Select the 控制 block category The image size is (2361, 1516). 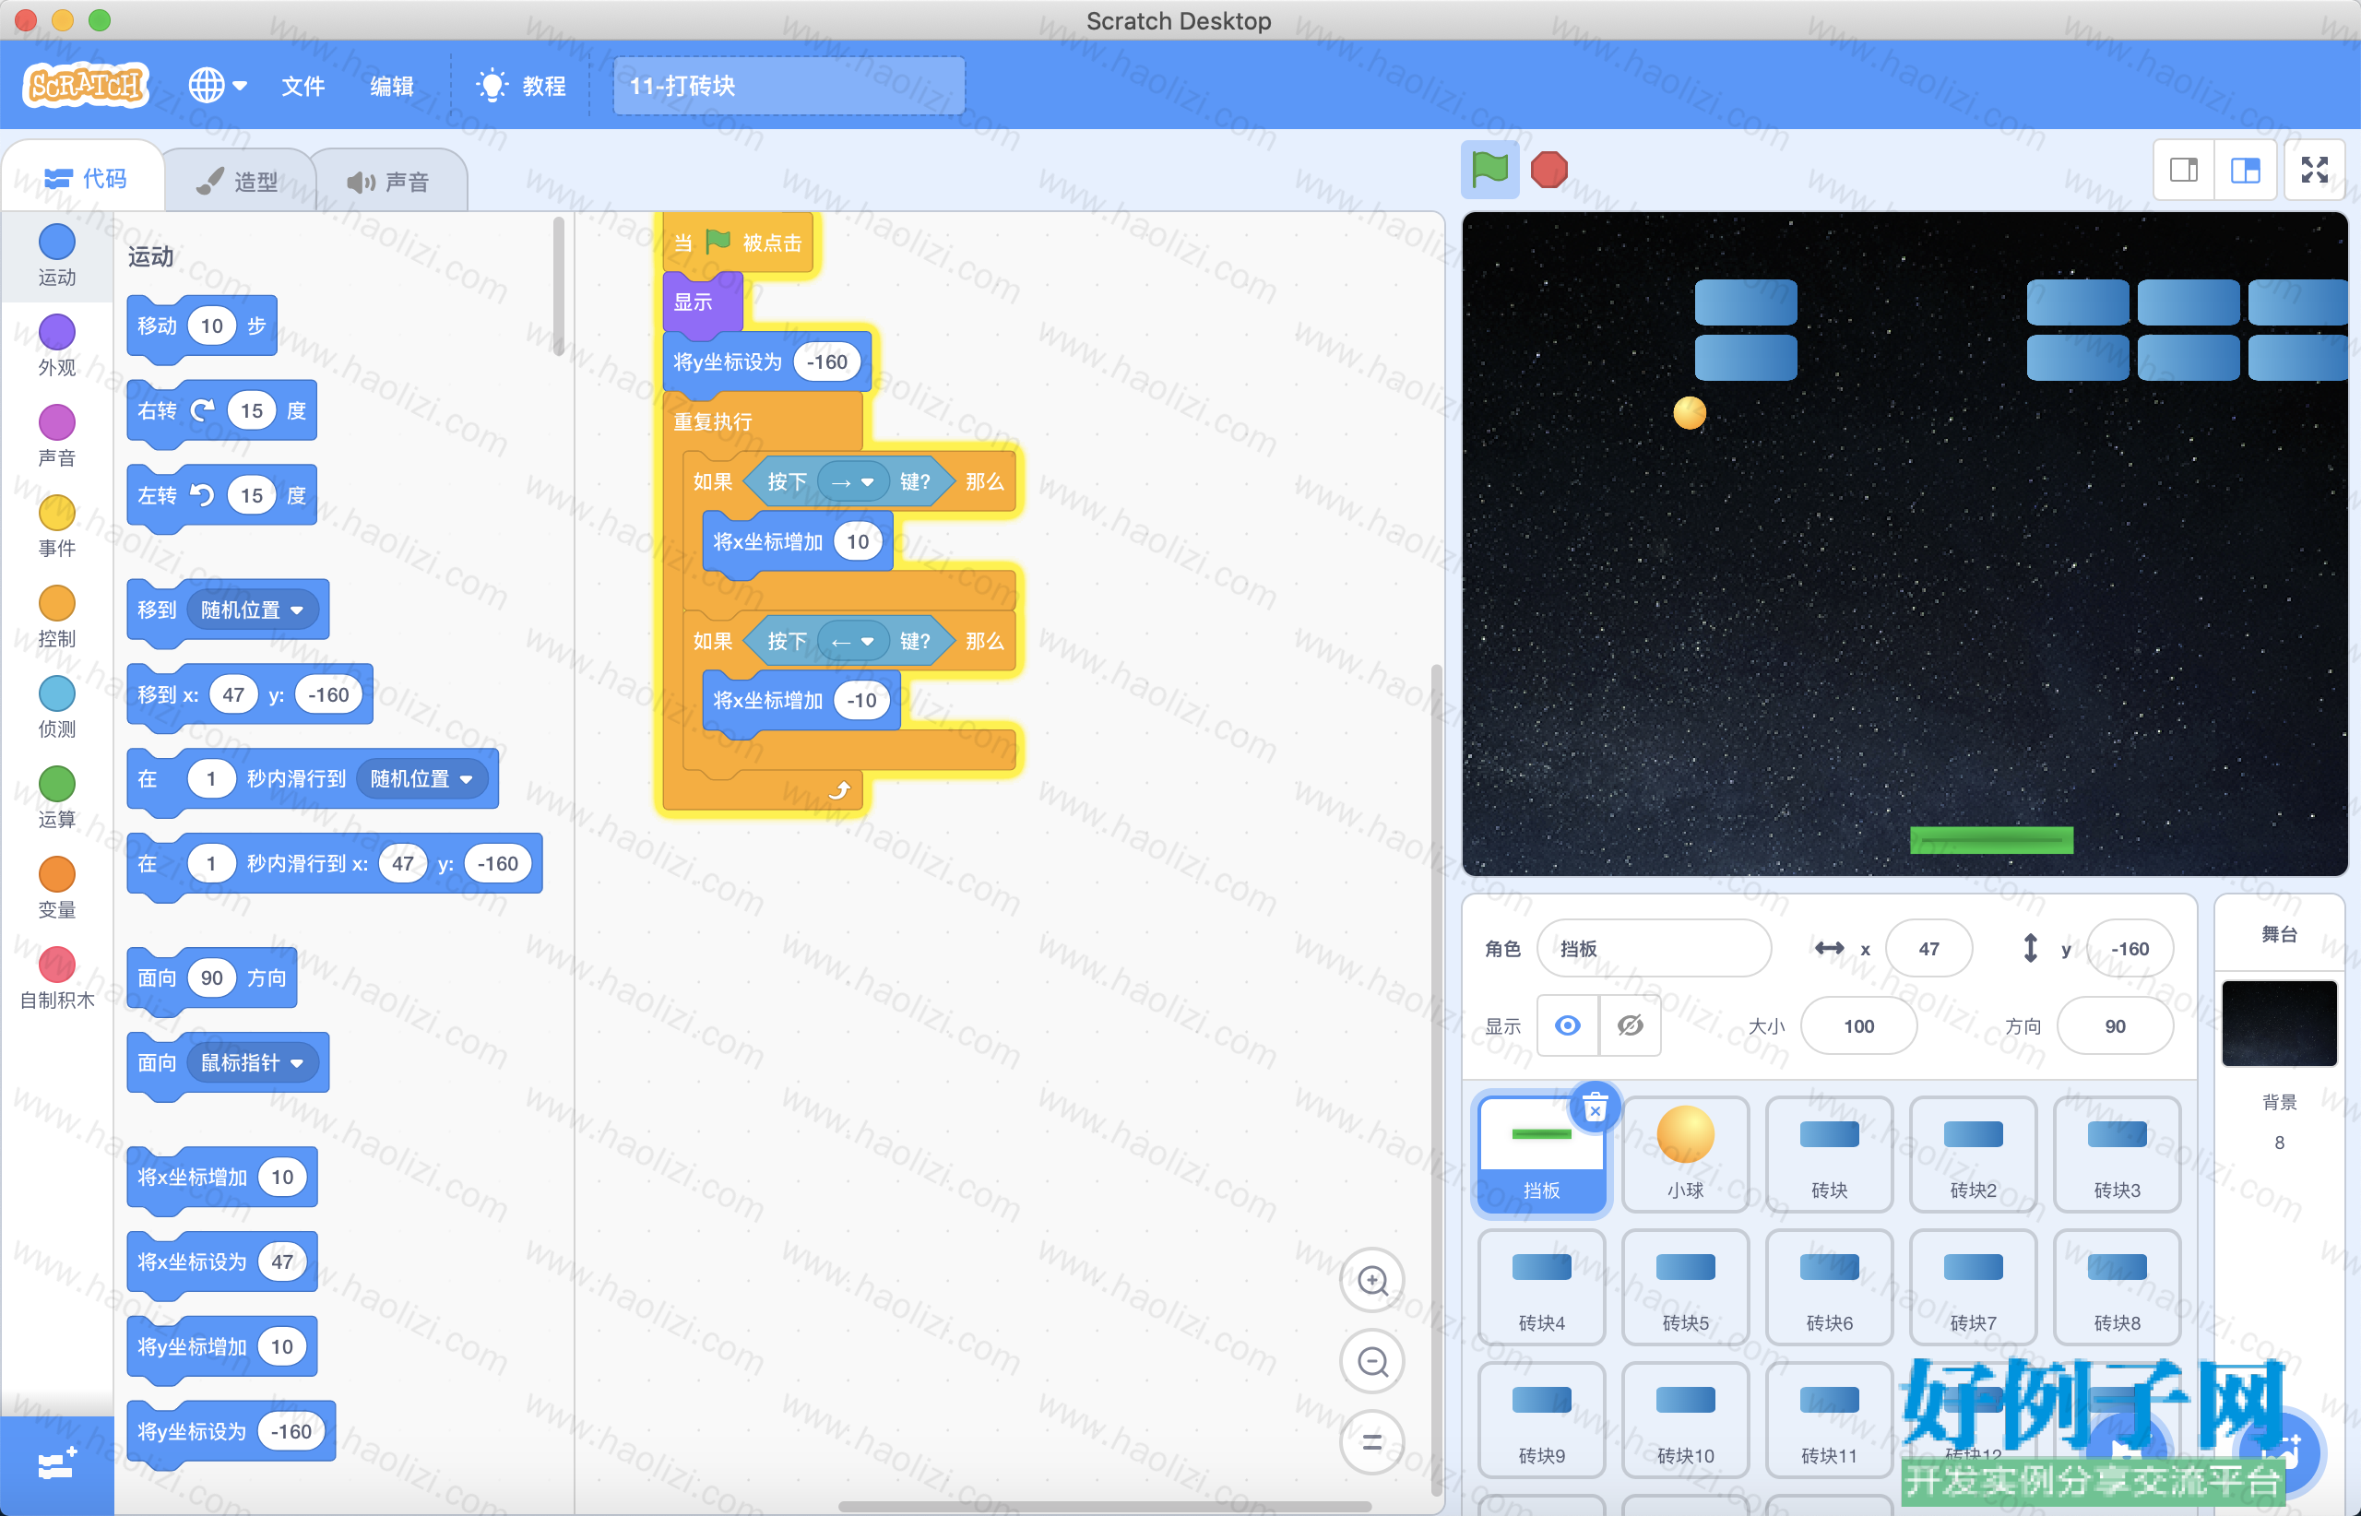tap(56, 616)
